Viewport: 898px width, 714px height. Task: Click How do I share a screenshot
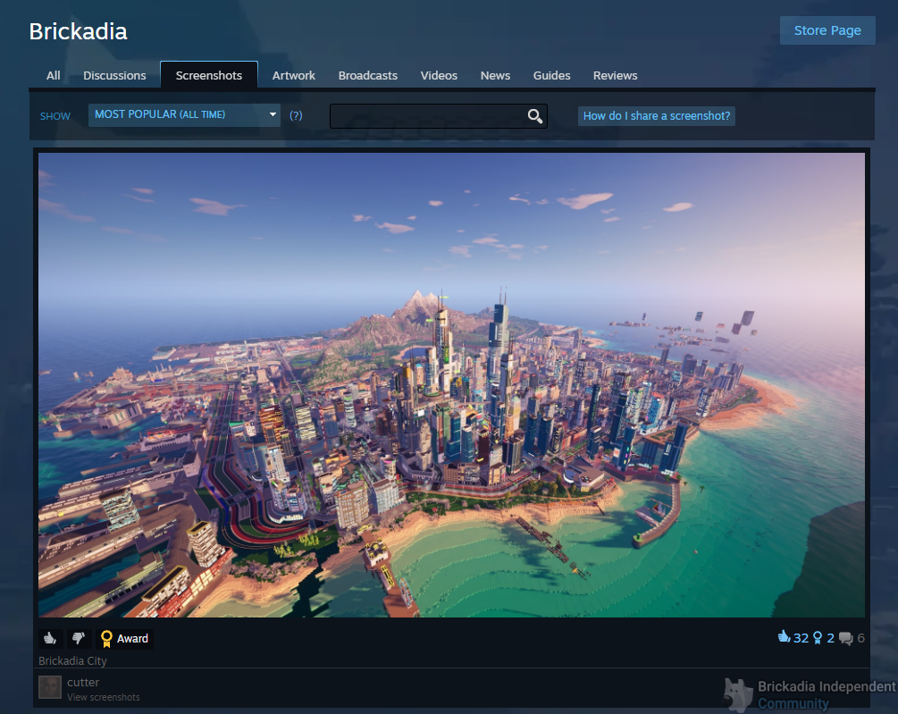[x=656, y=116]
